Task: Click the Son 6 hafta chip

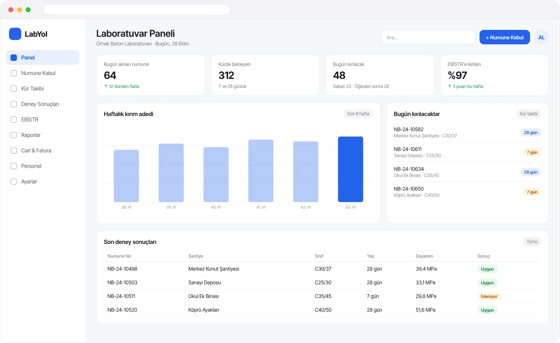Action: click(358, 114)
